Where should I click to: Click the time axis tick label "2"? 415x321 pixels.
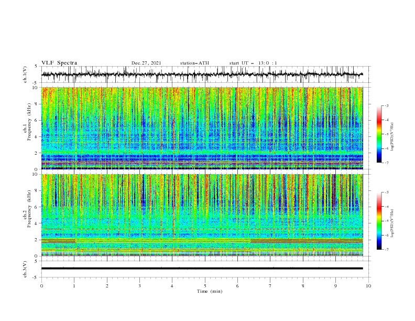click(x=107, y=286)
